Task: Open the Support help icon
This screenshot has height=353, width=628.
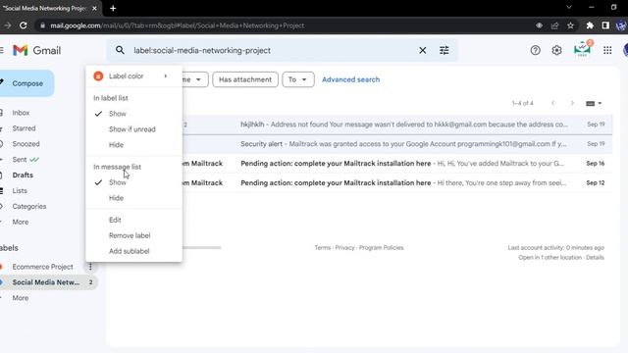Action: pyautogui.click(x=535, y=50)
